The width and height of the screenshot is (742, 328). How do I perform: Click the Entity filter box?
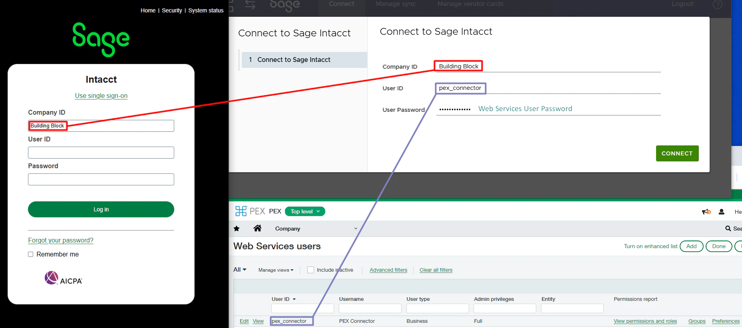point(572,308)
